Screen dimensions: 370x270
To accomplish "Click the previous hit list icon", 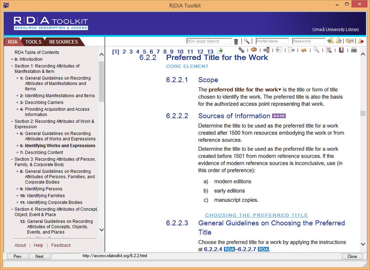I will coord(279,50).
